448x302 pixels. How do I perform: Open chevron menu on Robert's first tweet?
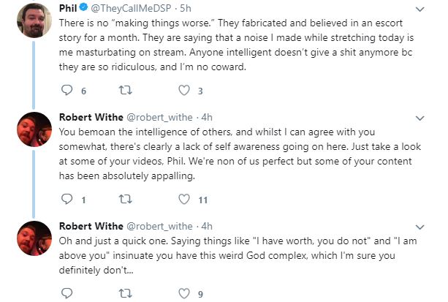(419, 118)
